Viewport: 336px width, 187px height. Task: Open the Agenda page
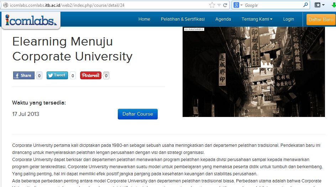click(223, 19)
